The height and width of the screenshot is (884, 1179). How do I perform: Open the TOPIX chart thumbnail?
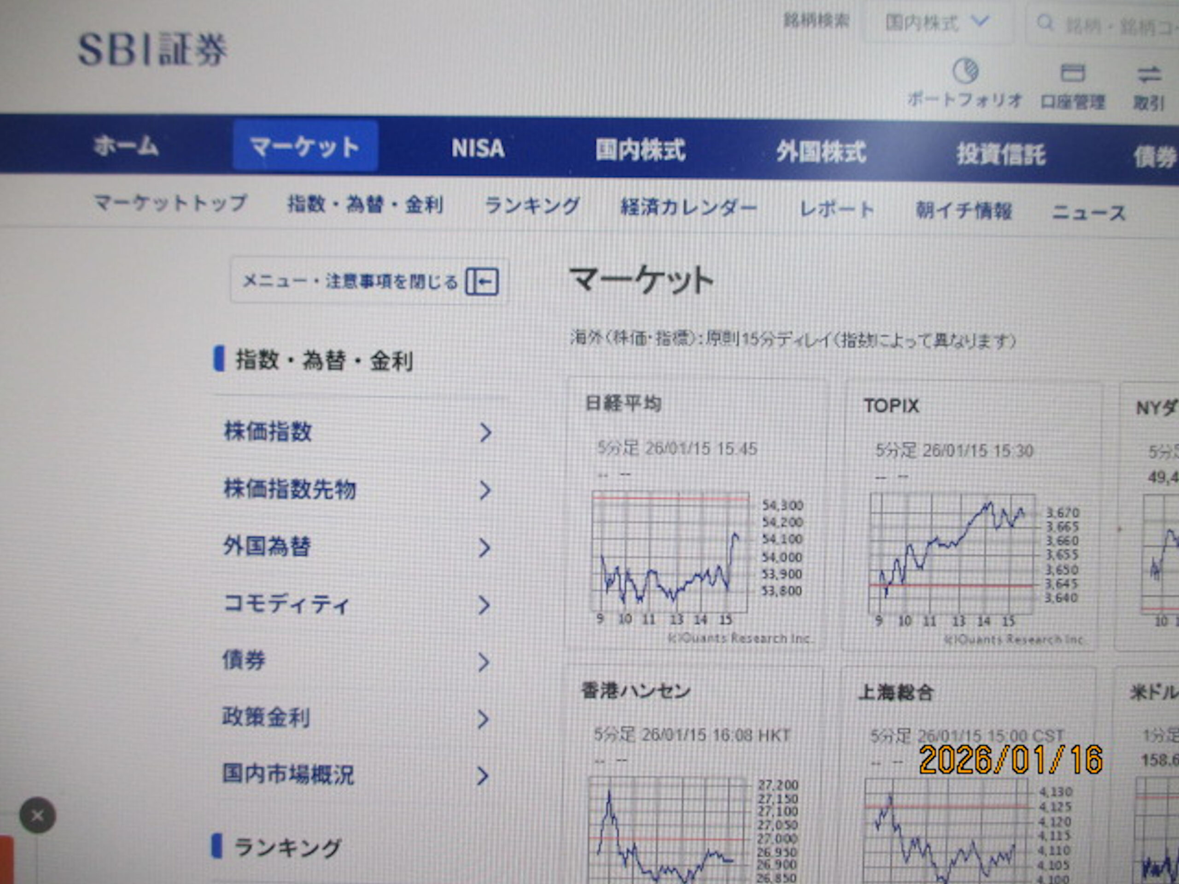pos(951,554)
